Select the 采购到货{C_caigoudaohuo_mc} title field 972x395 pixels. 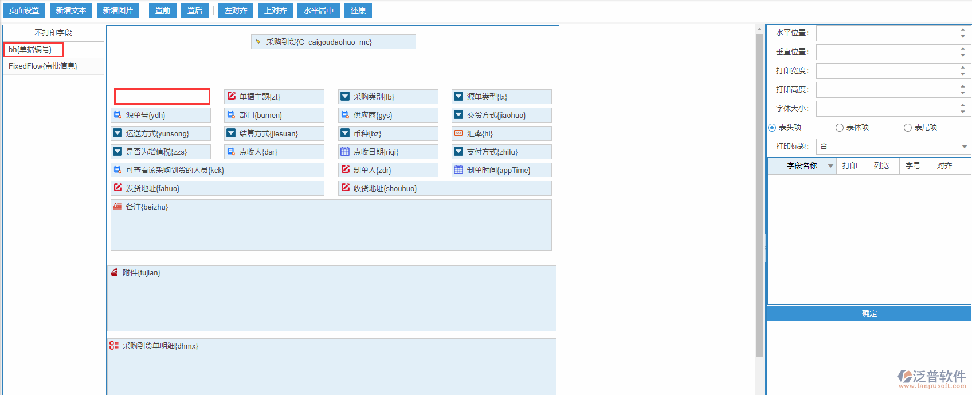334,42
